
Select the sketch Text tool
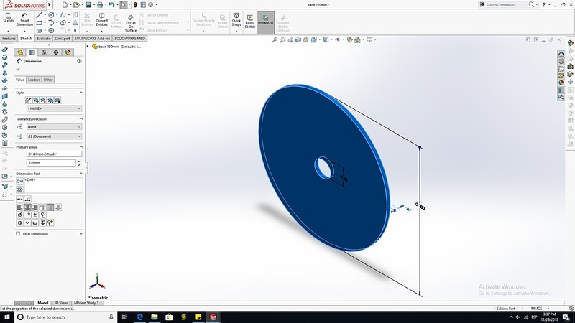point(75,23)
